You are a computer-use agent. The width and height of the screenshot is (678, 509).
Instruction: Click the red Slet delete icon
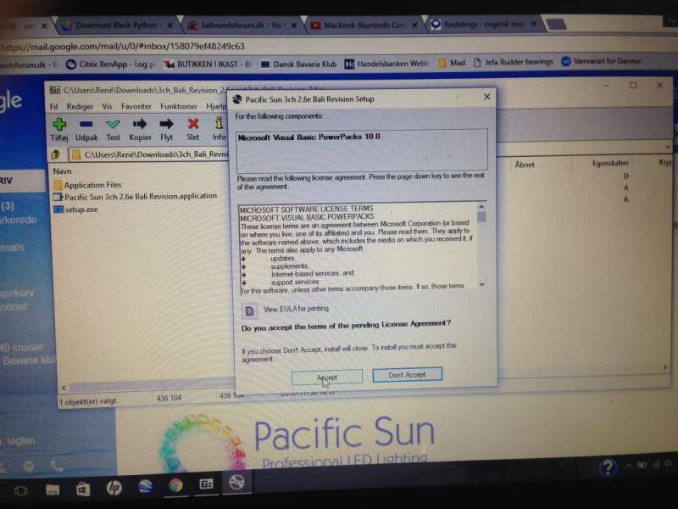click(x=193, y=125)
